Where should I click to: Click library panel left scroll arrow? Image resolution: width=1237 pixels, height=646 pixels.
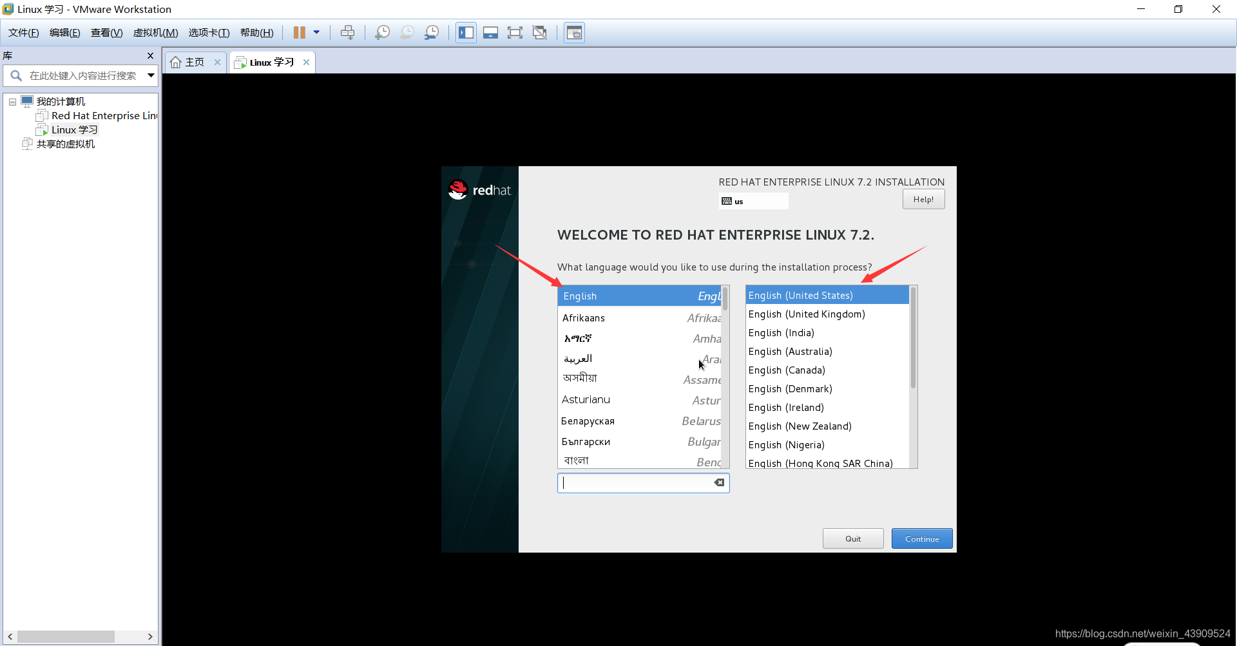coord(10,636)
